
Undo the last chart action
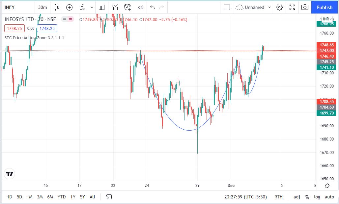coord(152,7)
